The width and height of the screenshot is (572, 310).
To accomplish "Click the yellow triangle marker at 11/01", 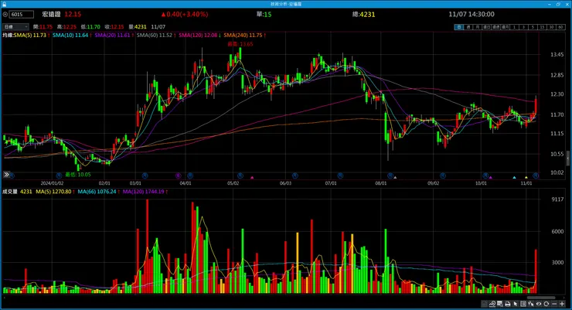I will [x=526, y=178].
